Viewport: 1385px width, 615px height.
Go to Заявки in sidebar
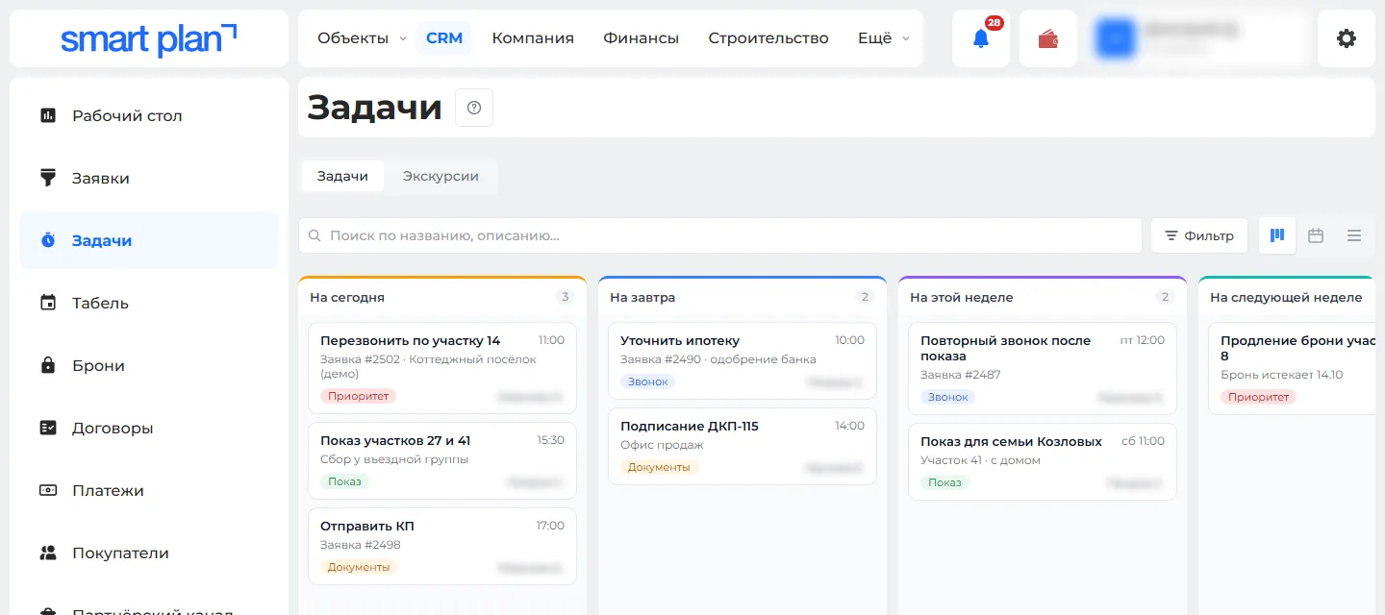[x=149, y=178]
